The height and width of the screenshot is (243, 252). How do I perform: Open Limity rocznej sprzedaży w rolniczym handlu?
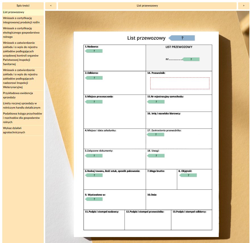pyautogui.click(x=23, y=105)
